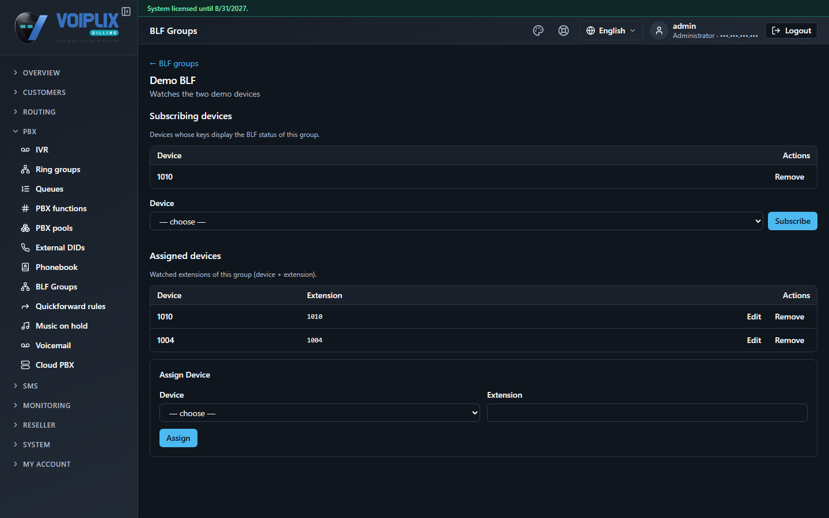Click the admin user avatar icon
The image size is (829, 518).
click(x=659, y=31)
